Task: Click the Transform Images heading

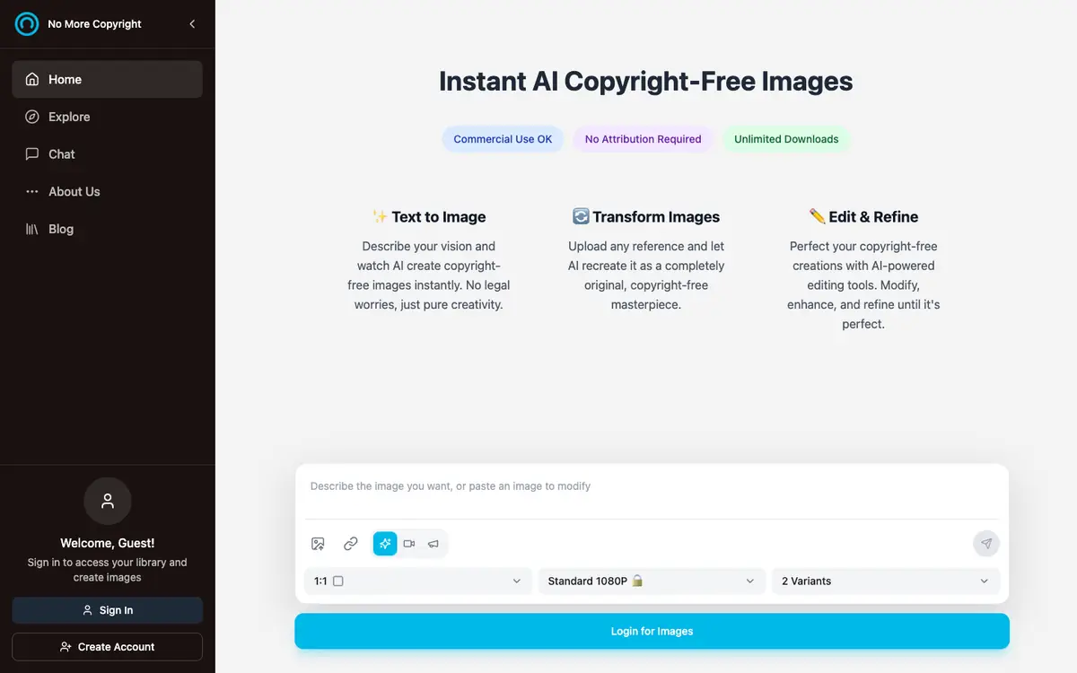Action: pos(646,217)
